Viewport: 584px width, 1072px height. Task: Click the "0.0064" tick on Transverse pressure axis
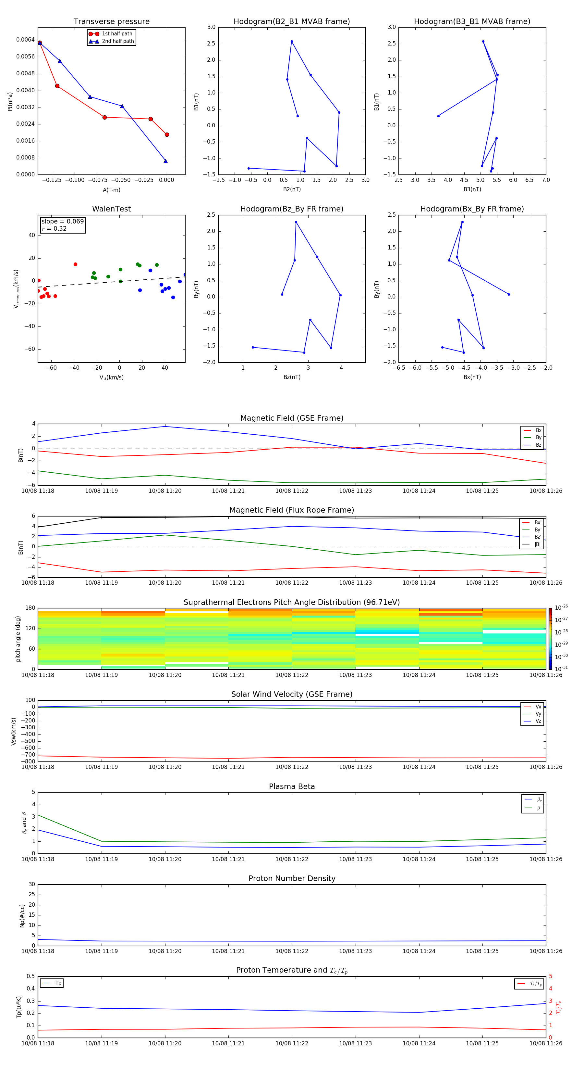tap(25, 40)
